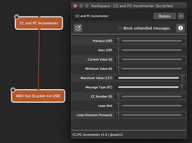The width and height of the screenshot is (192, 143).
Task: Click the Maximum Value (127) label
Action: click(x=96, y=78)
